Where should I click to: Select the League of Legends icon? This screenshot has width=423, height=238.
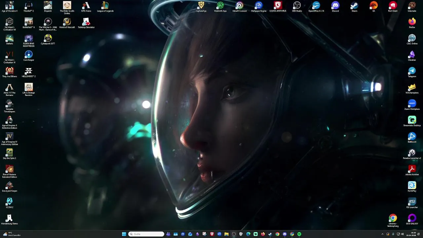105,7
